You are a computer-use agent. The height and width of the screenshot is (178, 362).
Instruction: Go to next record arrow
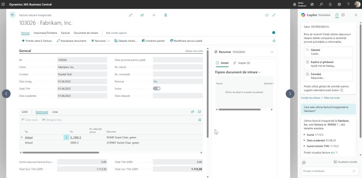click(290, 94)
